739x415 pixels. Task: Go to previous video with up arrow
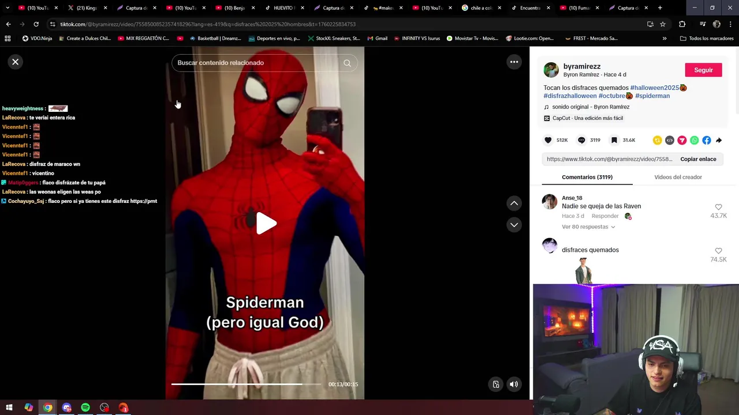coord(514,203)
